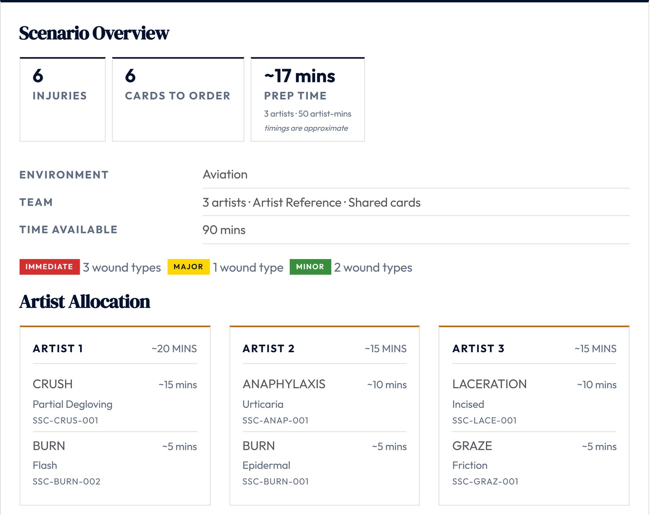
Task: Select the "TIME AVAILABLE" row label
Action: [x=68, y=230]
